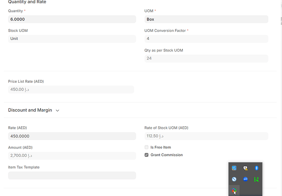Click the blue key tray icon
Viewport: 282px width, 196px height.
234,179
